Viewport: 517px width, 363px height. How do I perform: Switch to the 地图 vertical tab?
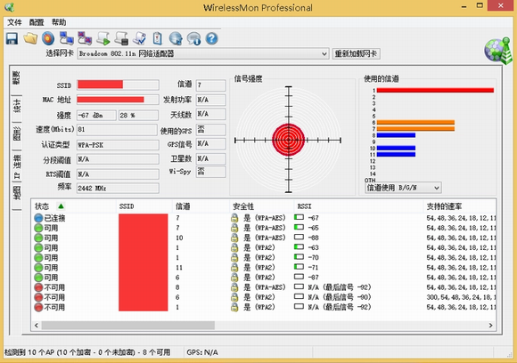[x=16, y=193]
